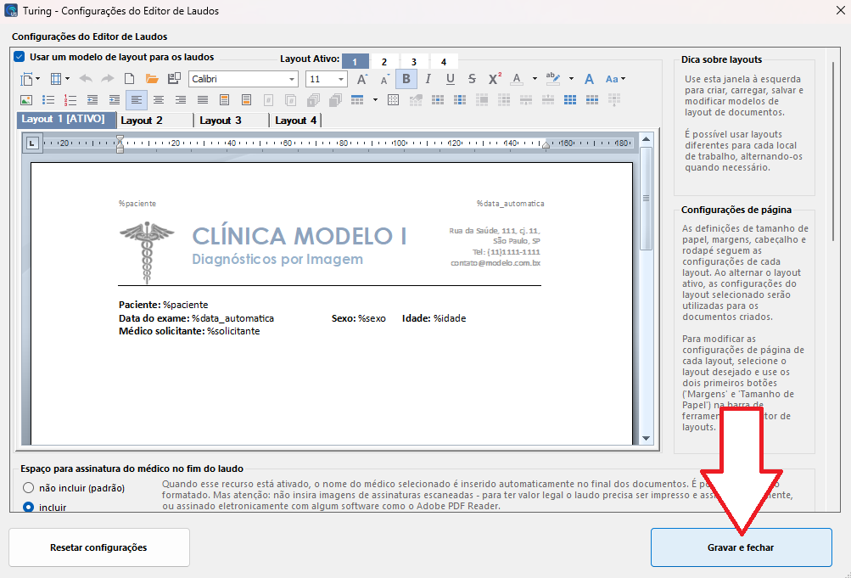Viewport: 851px width, 578px height.
Task: Open the Calibri font name dropdown
Action: [292, 79]
